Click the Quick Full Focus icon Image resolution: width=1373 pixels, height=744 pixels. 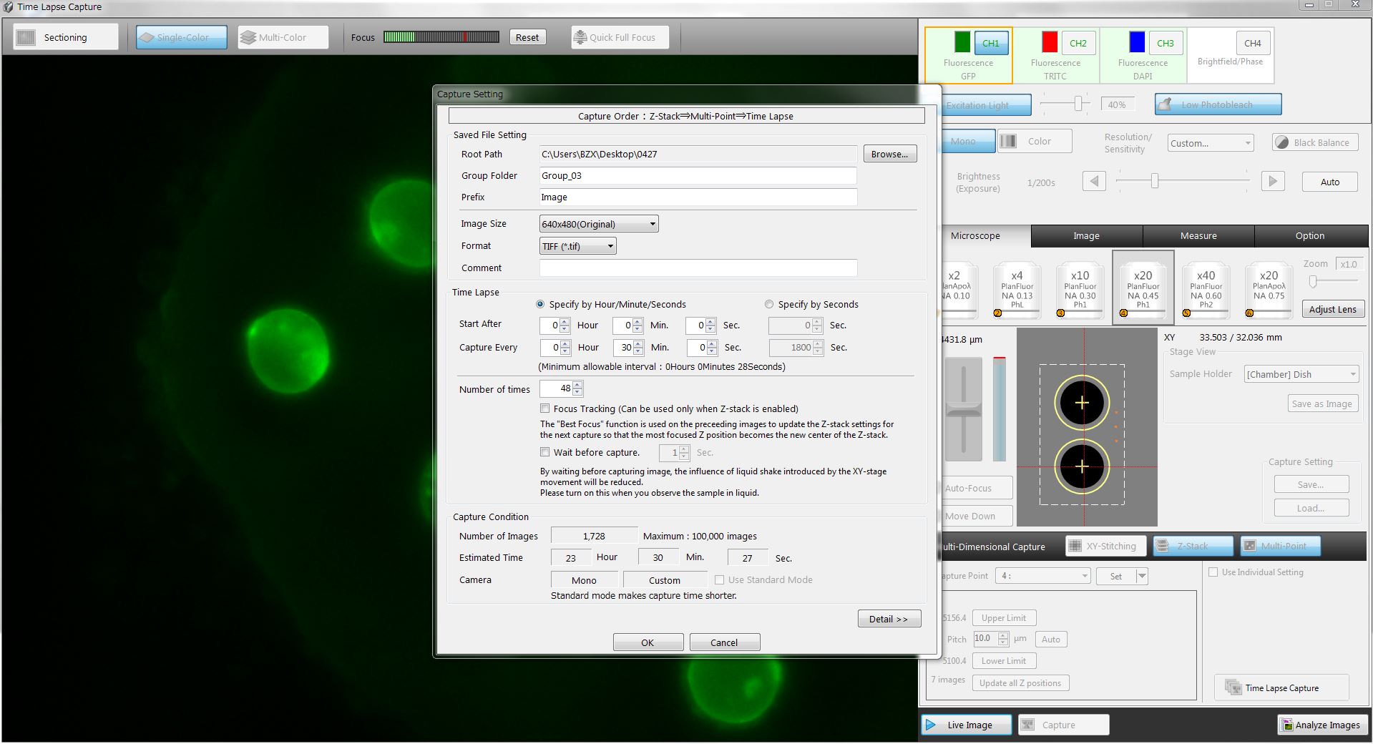(580, 37)
